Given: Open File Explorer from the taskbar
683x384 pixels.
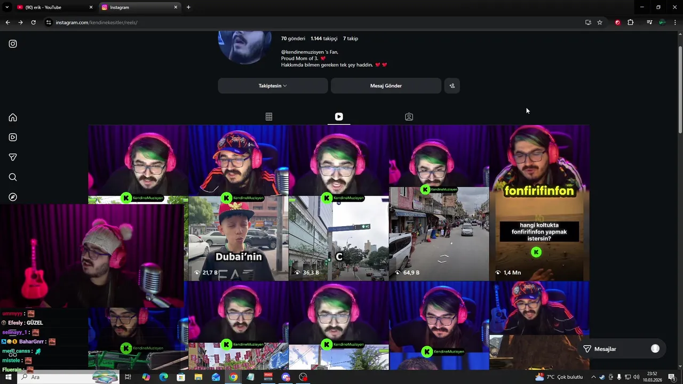Looking at the screenshot, I should (x=198, y=377).
